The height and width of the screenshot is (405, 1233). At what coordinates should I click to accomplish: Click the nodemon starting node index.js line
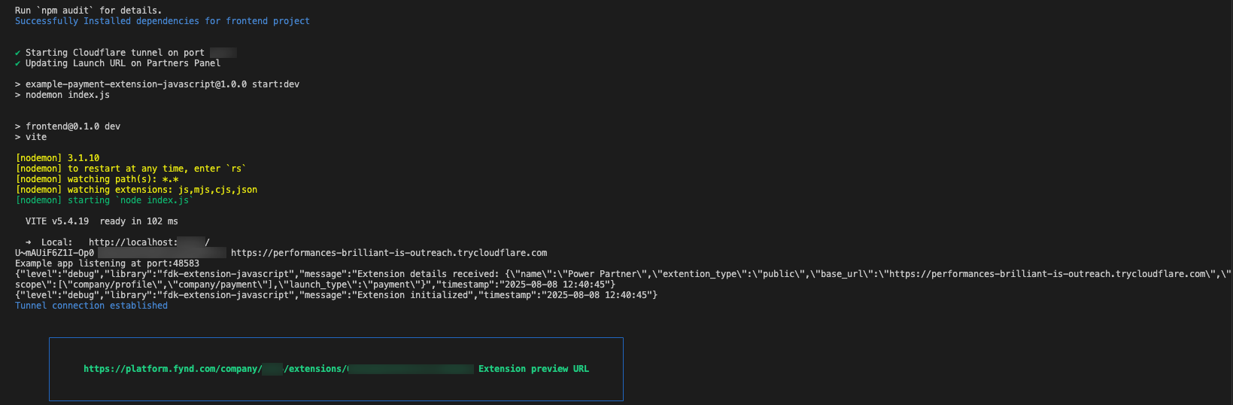coord(104,200)
